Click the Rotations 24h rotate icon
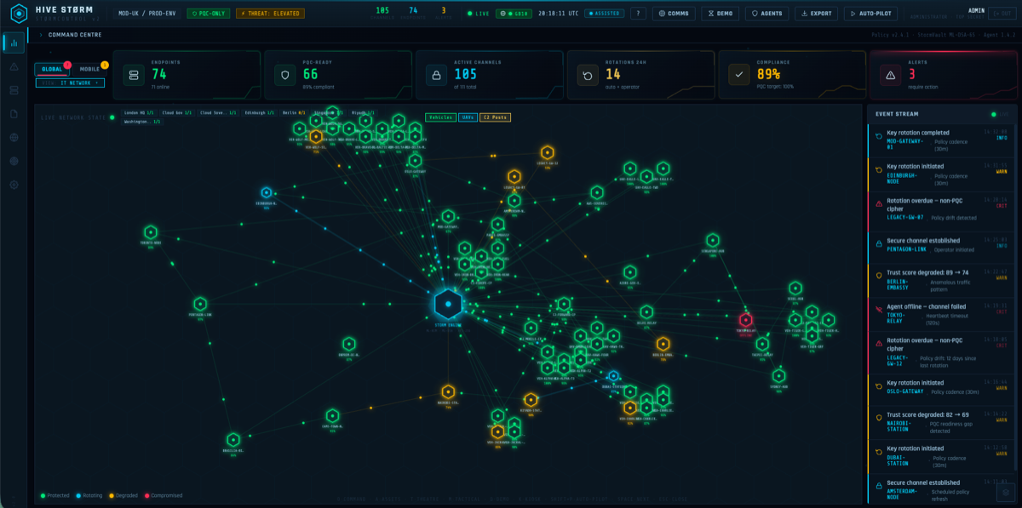1022x508 pixels. pyautogui.click(x=588, y=76)
